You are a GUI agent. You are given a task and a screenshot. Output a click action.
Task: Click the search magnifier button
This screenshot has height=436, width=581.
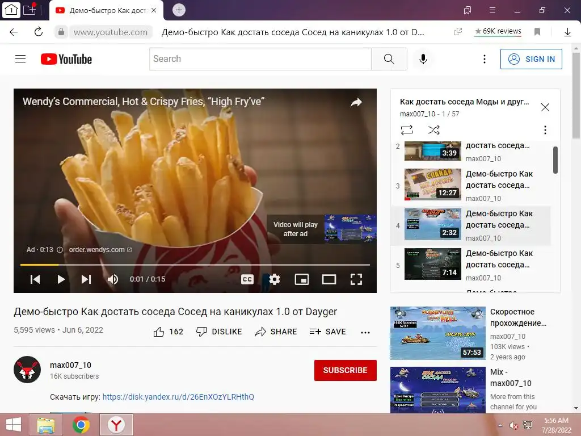point(389,59)
